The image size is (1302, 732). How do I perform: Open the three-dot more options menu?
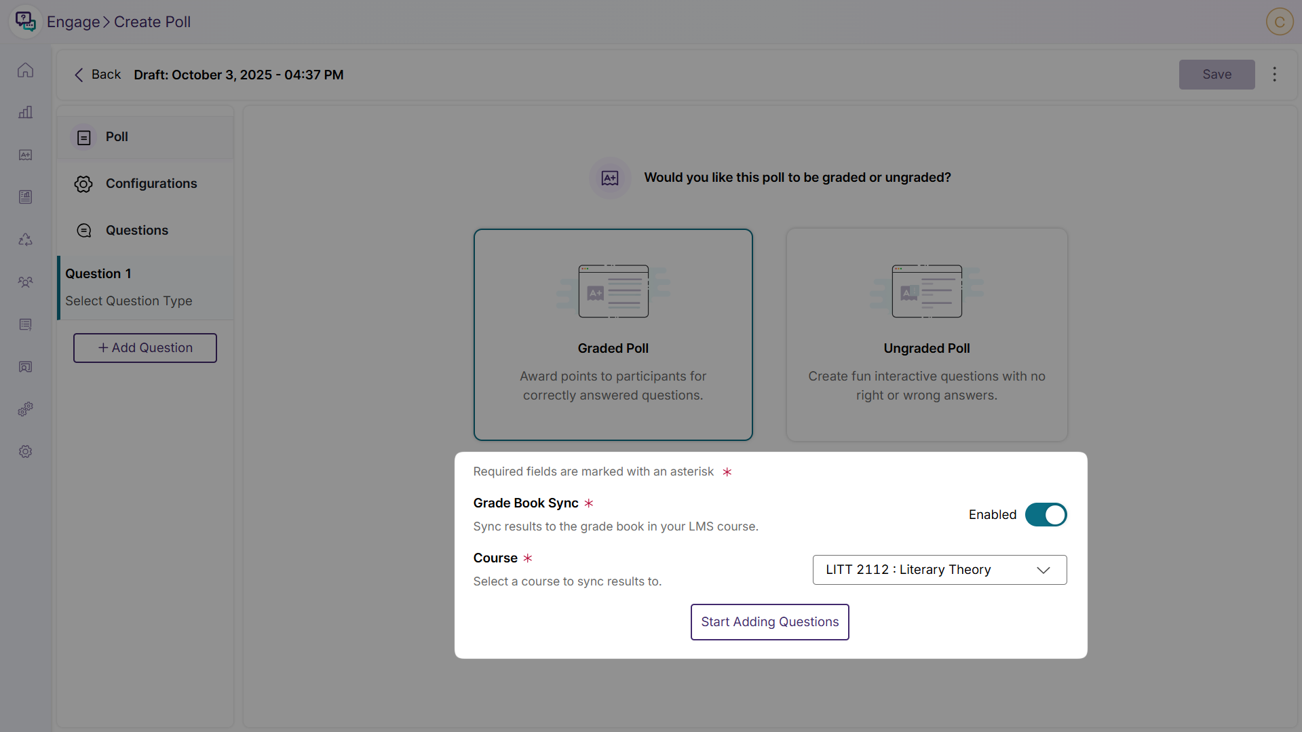point(1274,75)
